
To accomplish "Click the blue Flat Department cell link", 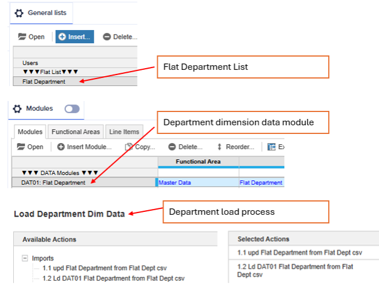I will click(x=261, y=182).
